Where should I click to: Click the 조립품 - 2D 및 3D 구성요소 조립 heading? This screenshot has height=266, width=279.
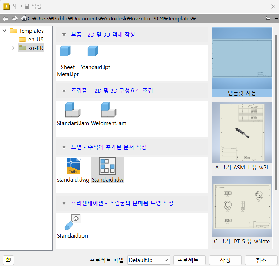coord(112,91)
